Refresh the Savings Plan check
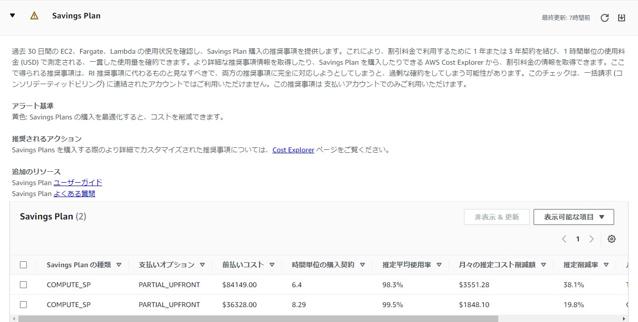 click(x=605, y=18)
